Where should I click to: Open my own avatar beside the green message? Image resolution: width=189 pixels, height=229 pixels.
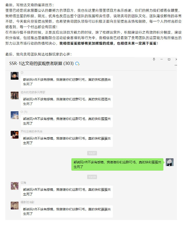coord(170,162)
